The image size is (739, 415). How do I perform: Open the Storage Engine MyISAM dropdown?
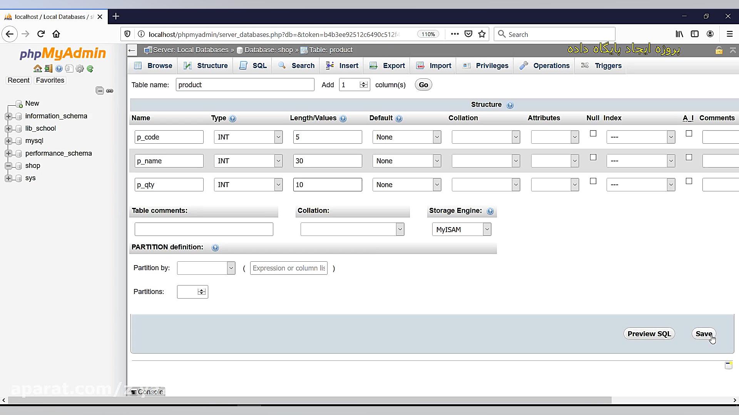[461, 230]
